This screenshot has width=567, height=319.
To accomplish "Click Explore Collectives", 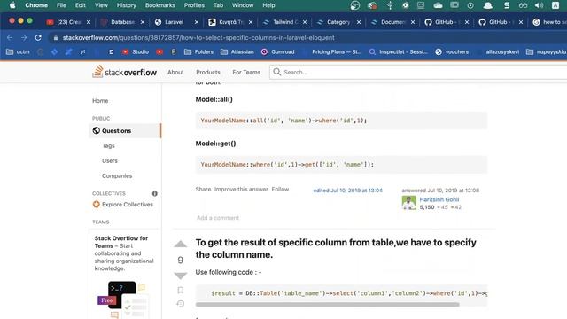I will tap(123, 205).
